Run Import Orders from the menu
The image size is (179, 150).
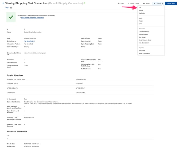point(143,34)
